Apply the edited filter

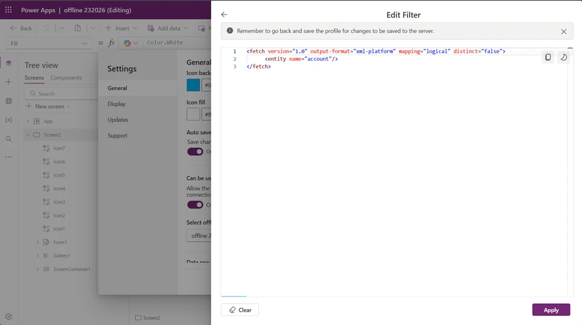551,310
